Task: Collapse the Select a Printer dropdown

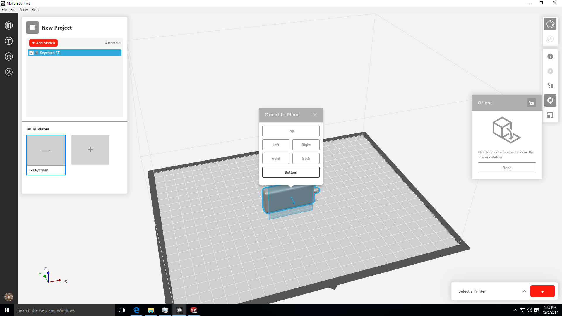Action: coord(524,291)
